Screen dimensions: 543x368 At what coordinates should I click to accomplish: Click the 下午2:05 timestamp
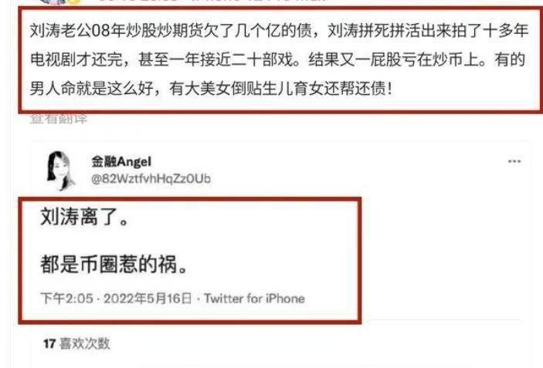tap(67, 298)
